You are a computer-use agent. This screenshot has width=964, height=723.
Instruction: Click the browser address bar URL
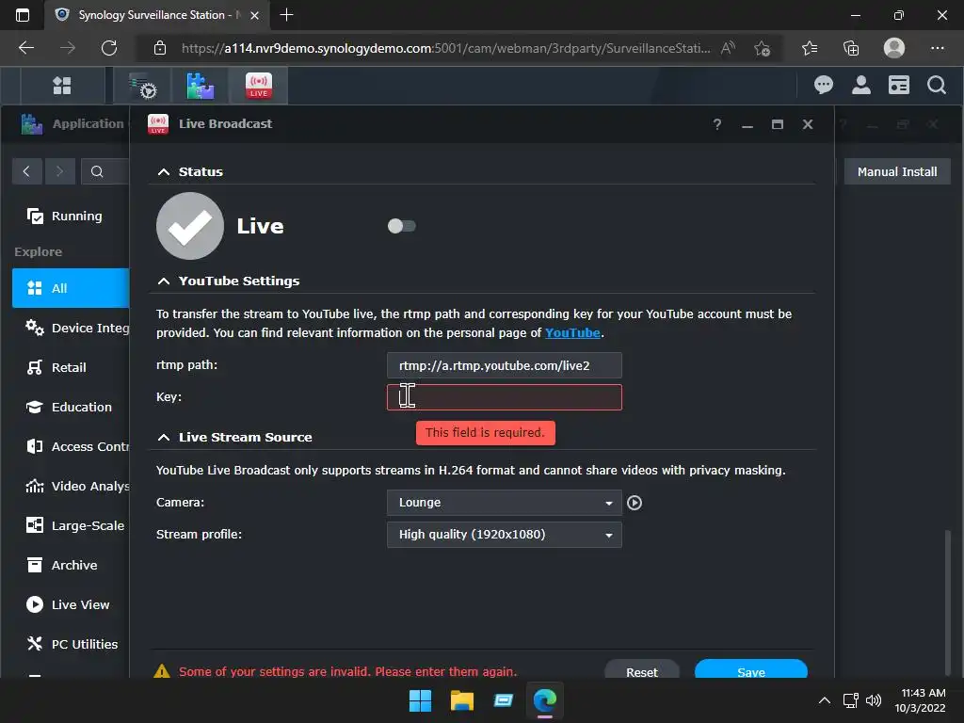point(445,48)
